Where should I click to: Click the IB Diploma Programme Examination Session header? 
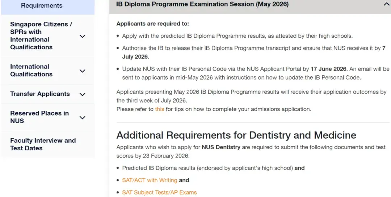point(202,4)
